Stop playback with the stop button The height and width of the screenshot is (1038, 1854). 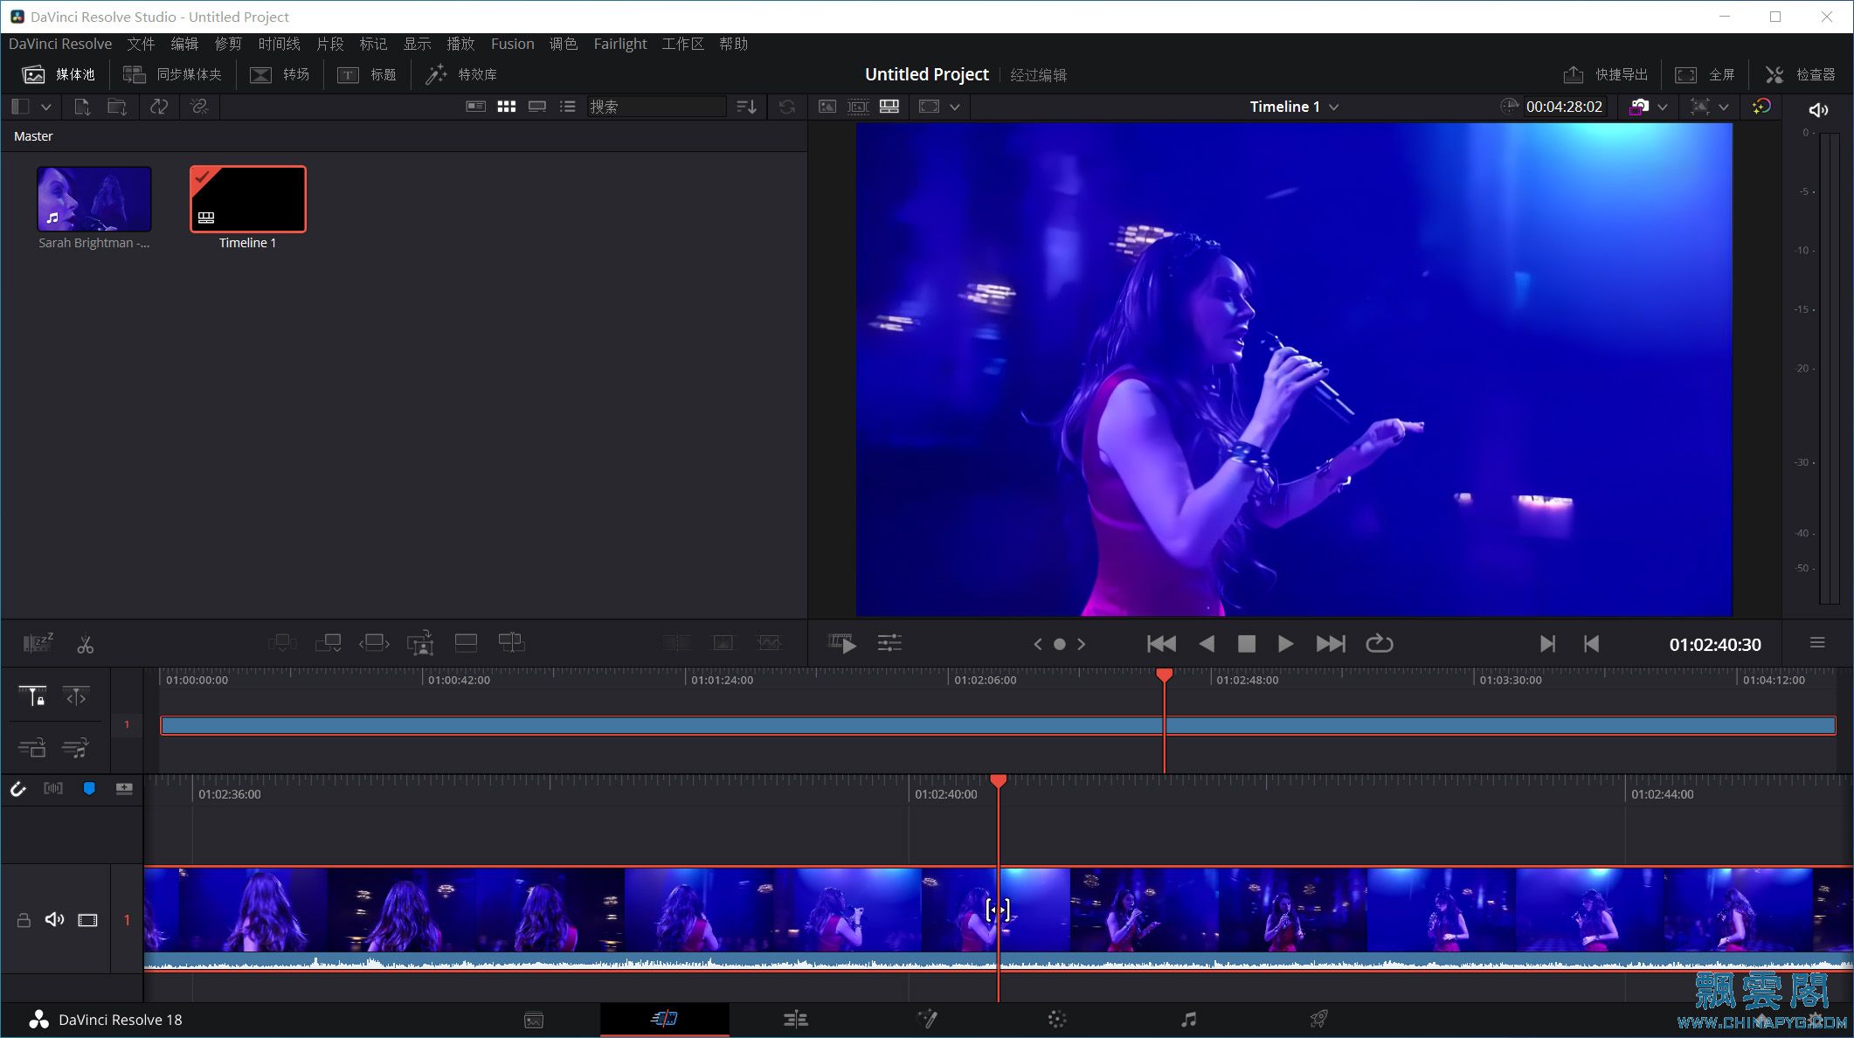click(x=1247, y=644)
